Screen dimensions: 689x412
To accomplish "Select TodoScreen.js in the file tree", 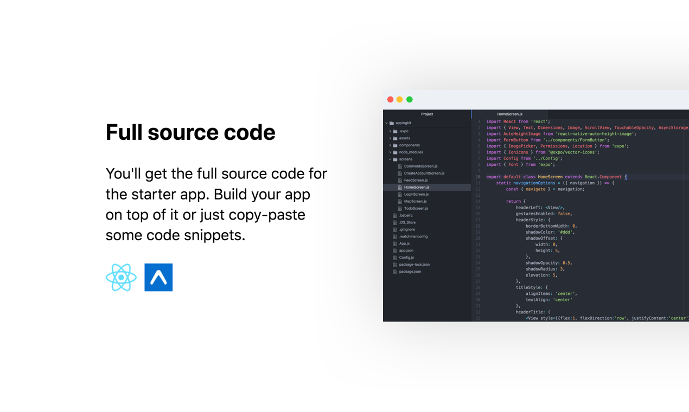I will click(x=417, y=208).
